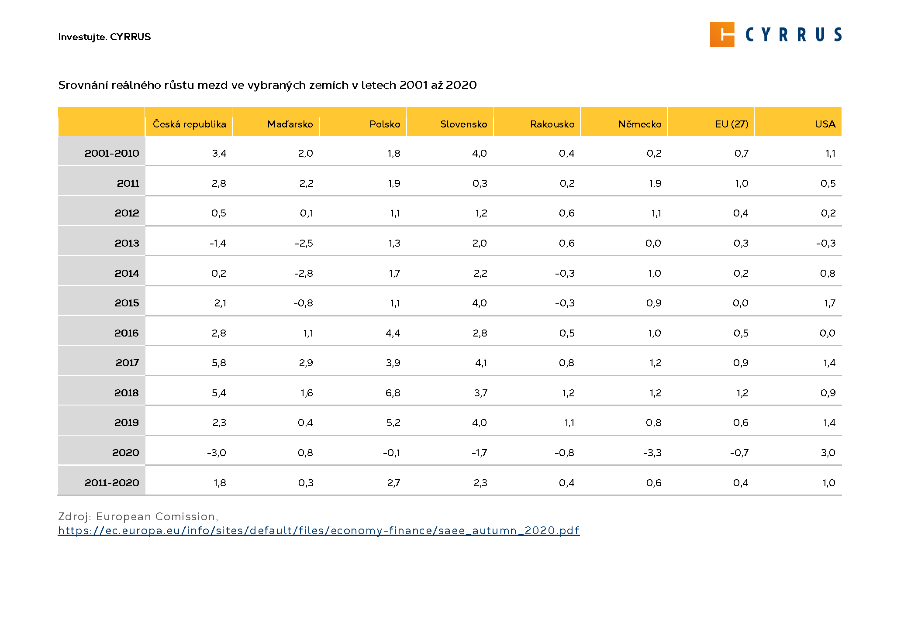Click the 2017 Česká republika value 5,8
Image resolution: width=904 pixels, height=639 pixels.
pos(219,363)
